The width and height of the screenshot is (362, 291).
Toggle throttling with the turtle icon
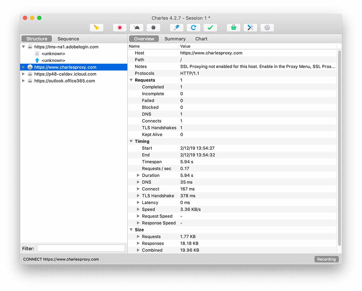click(x=136, y=28)
